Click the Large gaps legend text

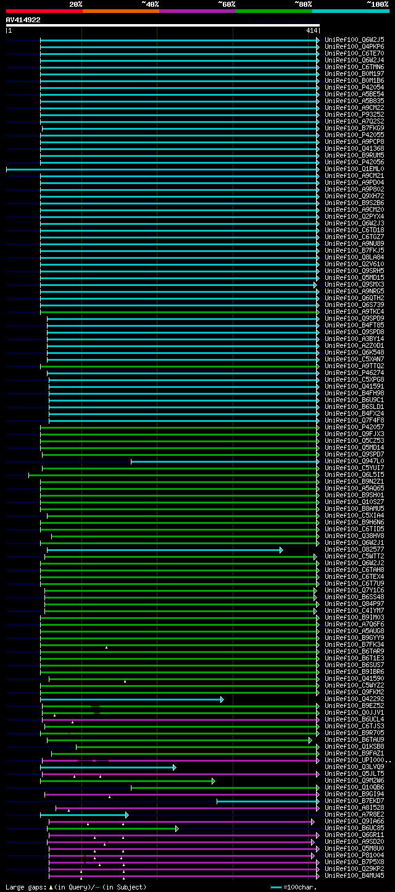[76, 886]
